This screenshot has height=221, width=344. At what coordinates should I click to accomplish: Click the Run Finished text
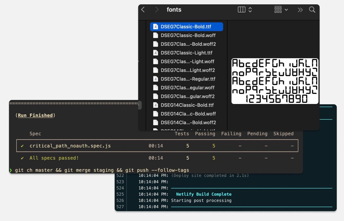tap(35, 115)
